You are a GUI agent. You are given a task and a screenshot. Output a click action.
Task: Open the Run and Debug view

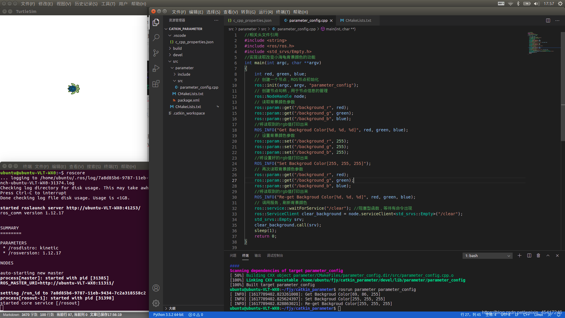pos(156,68)
